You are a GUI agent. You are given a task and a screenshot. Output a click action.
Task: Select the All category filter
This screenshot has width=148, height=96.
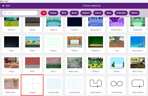pyautogui.click(x=44, y=13)
